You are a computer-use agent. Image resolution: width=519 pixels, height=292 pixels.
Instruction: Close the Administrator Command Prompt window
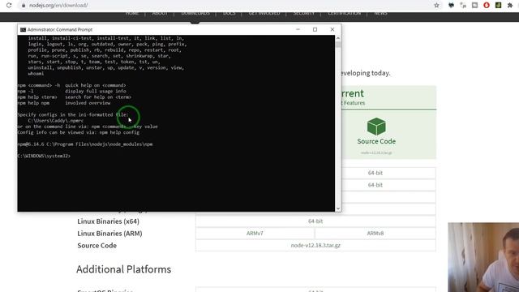pyautogui.click(x=332, y=29)
